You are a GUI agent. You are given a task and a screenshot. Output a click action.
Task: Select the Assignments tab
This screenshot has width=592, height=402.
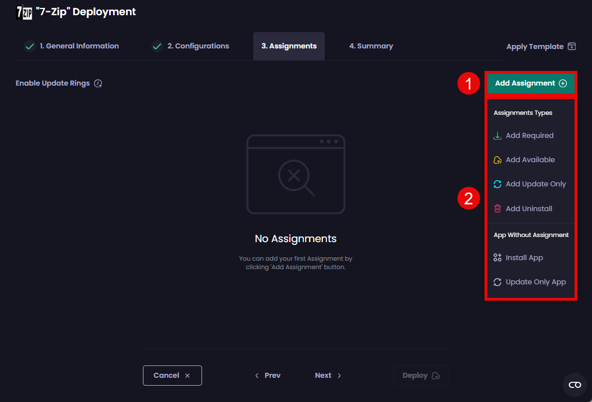click(289, 46)
